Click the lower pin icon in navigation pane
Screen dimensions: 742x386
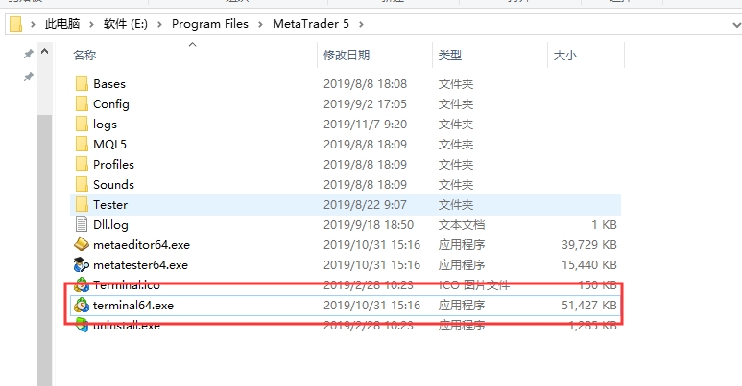pos(29,77)
